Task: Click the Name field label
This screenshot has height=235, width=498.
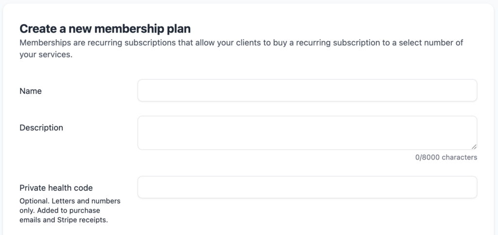Action: point(31,91)
